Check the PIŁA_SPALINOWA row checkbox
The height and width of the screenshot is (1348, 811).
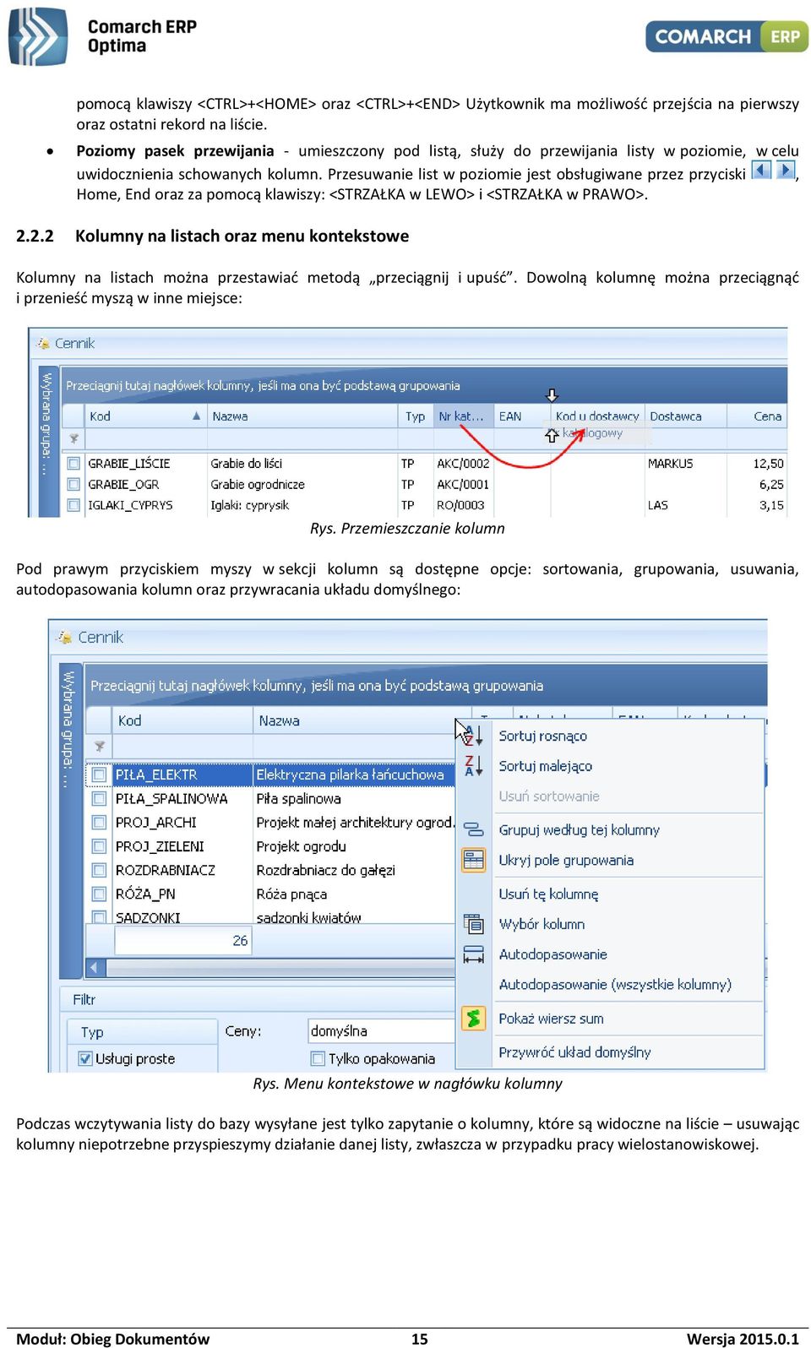100,798
